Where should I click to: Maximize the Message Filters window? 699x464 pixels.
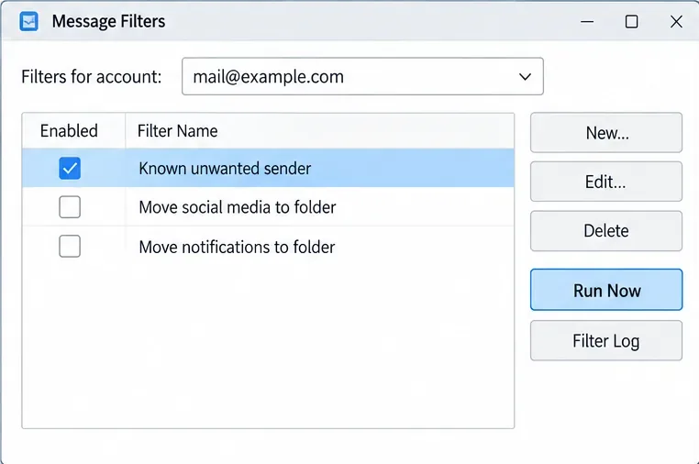coord(631,21)
